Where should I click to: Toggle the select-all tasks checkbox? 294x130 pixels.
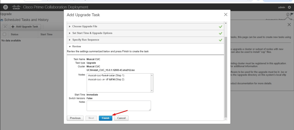click(4, 34)
